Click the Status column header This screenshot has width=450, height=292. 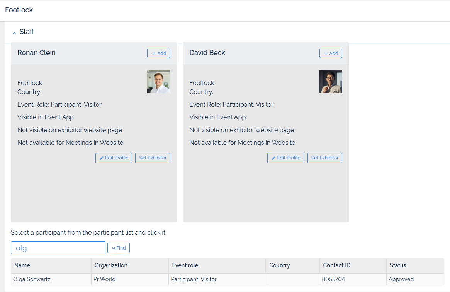(398, 265)
